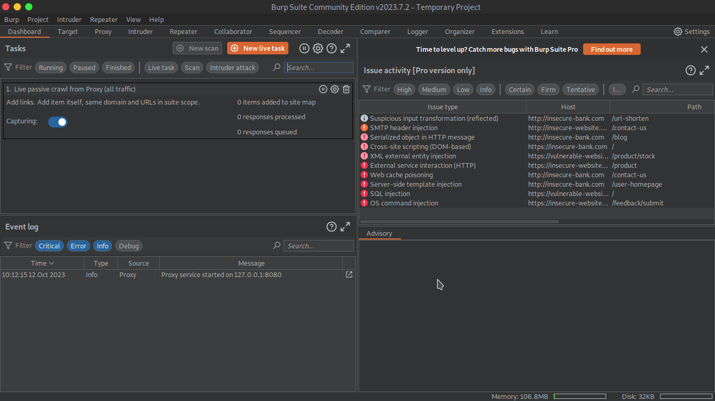Open the proxy event in external window
The height and width of the screenshot is (401, 715).
[x=349, y=274]
